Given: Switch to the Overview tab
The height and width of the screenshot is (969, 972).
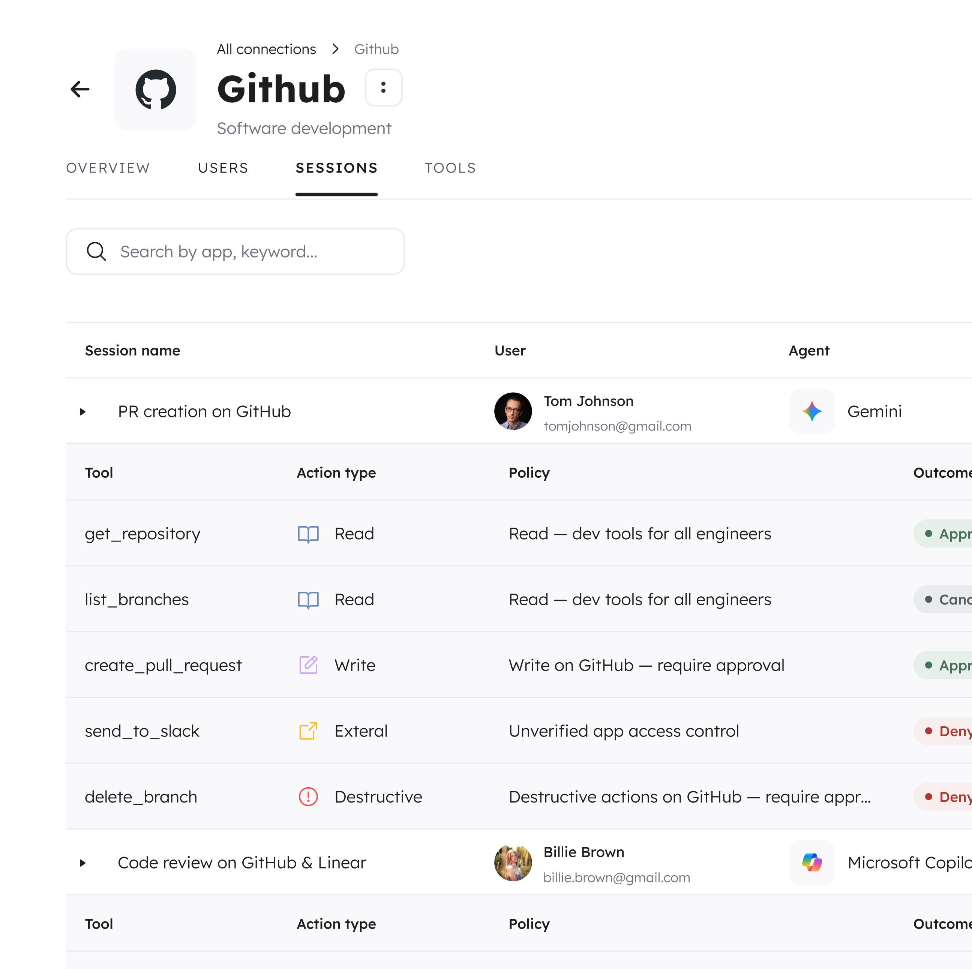Looking at the screenshot, I should 108,168.
